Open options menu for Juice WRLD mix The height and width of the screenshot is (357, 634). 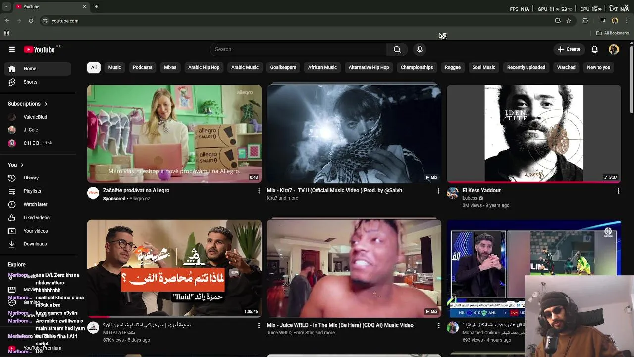[x=438, y=325]
